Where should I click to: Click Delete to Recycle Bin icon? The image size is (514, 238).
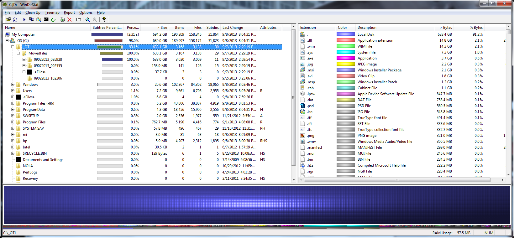[x=62, y=19]
